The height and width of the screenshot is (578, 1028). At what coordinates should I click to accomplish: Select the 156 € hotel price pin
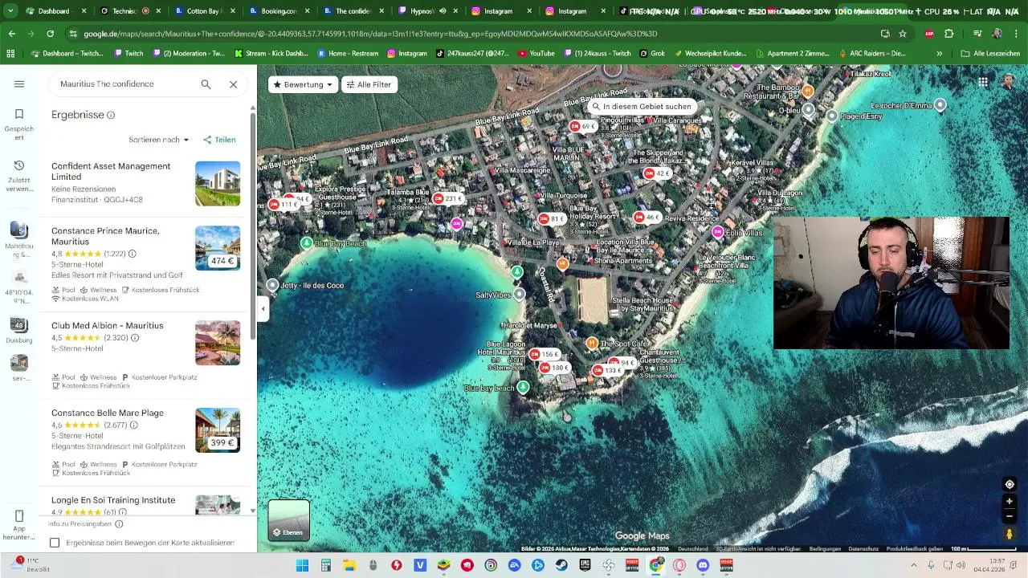545,354
